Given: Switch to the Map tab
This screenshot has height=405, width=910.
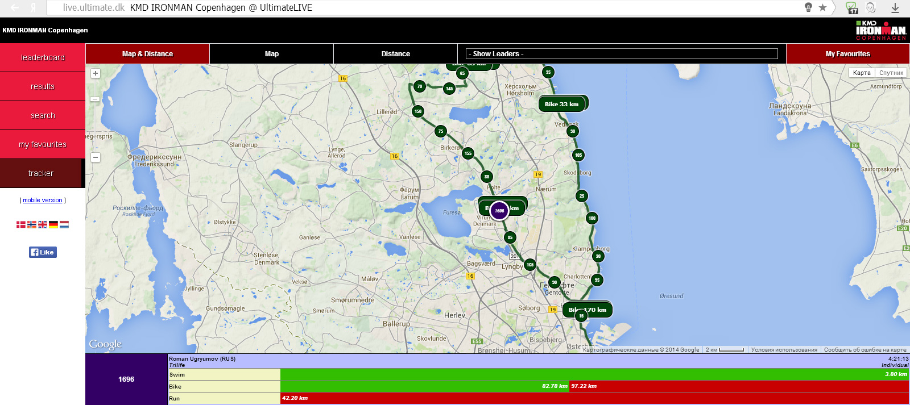Looking at the screenshot, I should [x=271, y=54].
